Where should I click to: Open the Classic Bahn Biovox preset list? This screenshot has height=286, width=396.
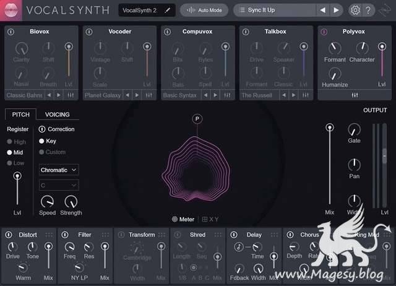pos(25,95)
